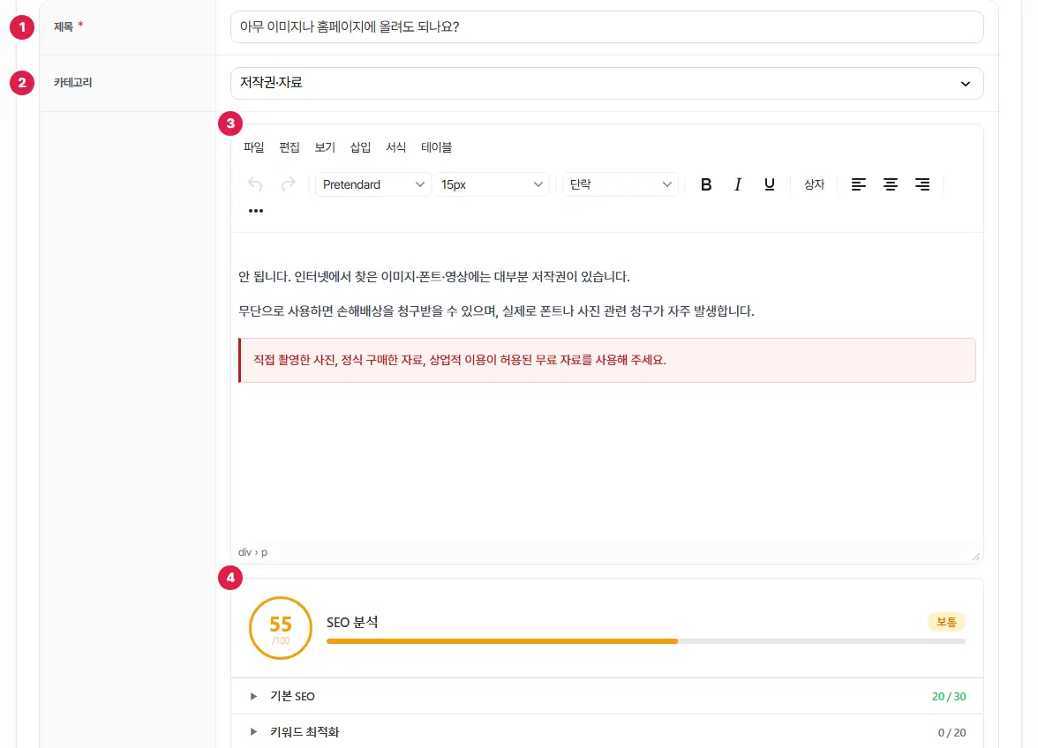This screenshot has width=1038, height=748.
Task: Click the red callout box text in editor
Action: 459,360
